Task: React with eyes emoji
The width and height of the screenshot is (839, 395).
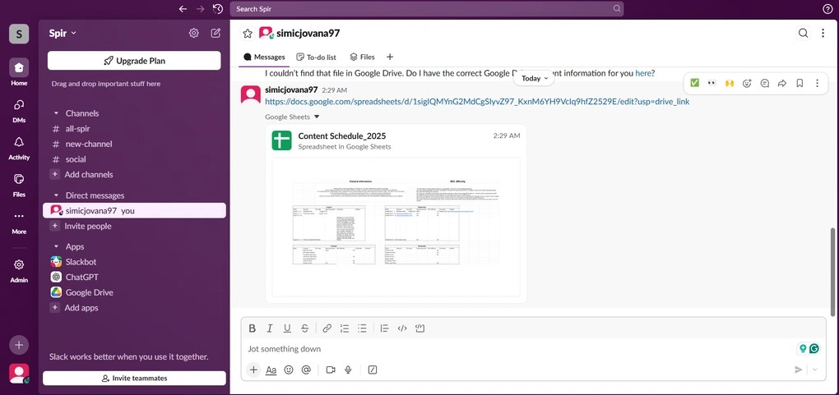Action: tap(712, 83)
